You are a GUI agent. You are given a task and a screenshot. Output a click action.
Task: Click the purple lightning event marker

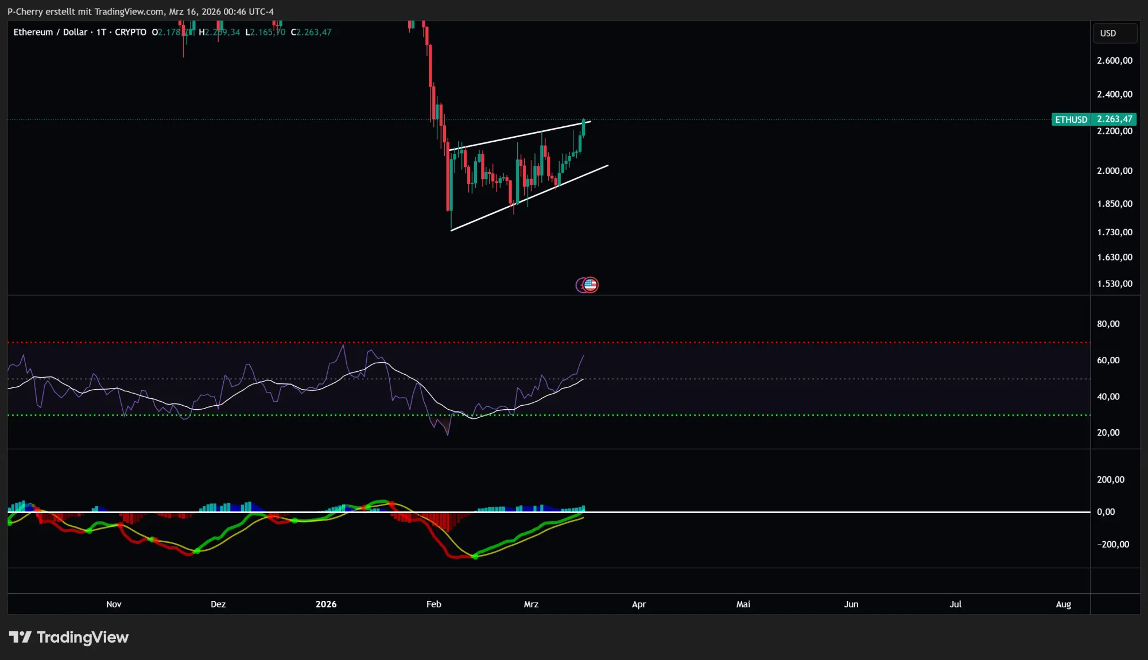coord(580,285)
